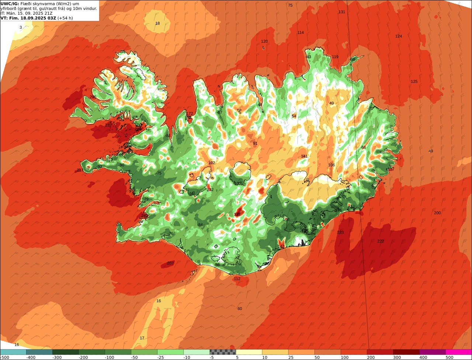
Task: Click the map value 3 near the top-left corner
Action: pos(21,28)
